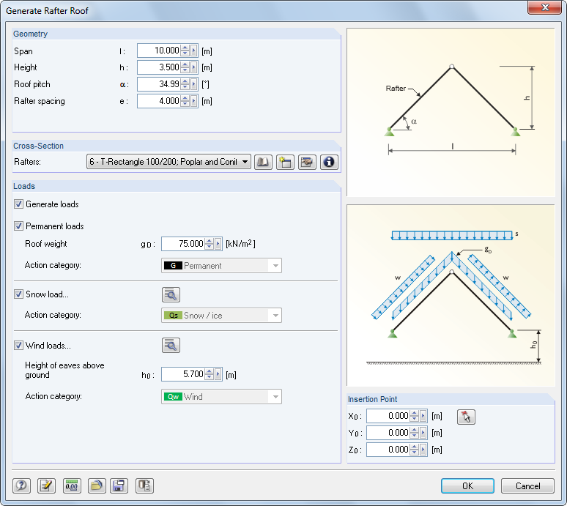Open the Snow / ice action category dropdown
Viewport: 567px width, 506px height.
click(221, 316)
